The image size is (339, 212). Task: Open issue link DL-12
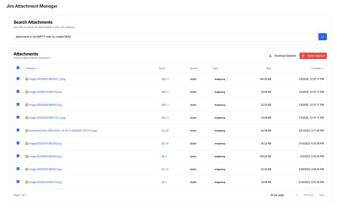tap(165, 169)
